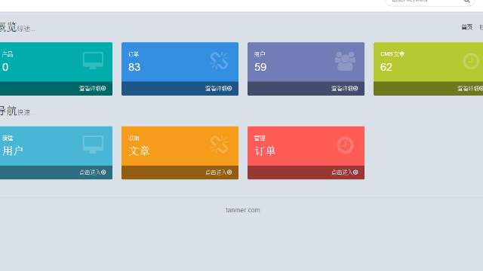Click the number 83 on the 订单 card
The height and width of the screenshot is (271, 483).
click(x=134, y=67)
